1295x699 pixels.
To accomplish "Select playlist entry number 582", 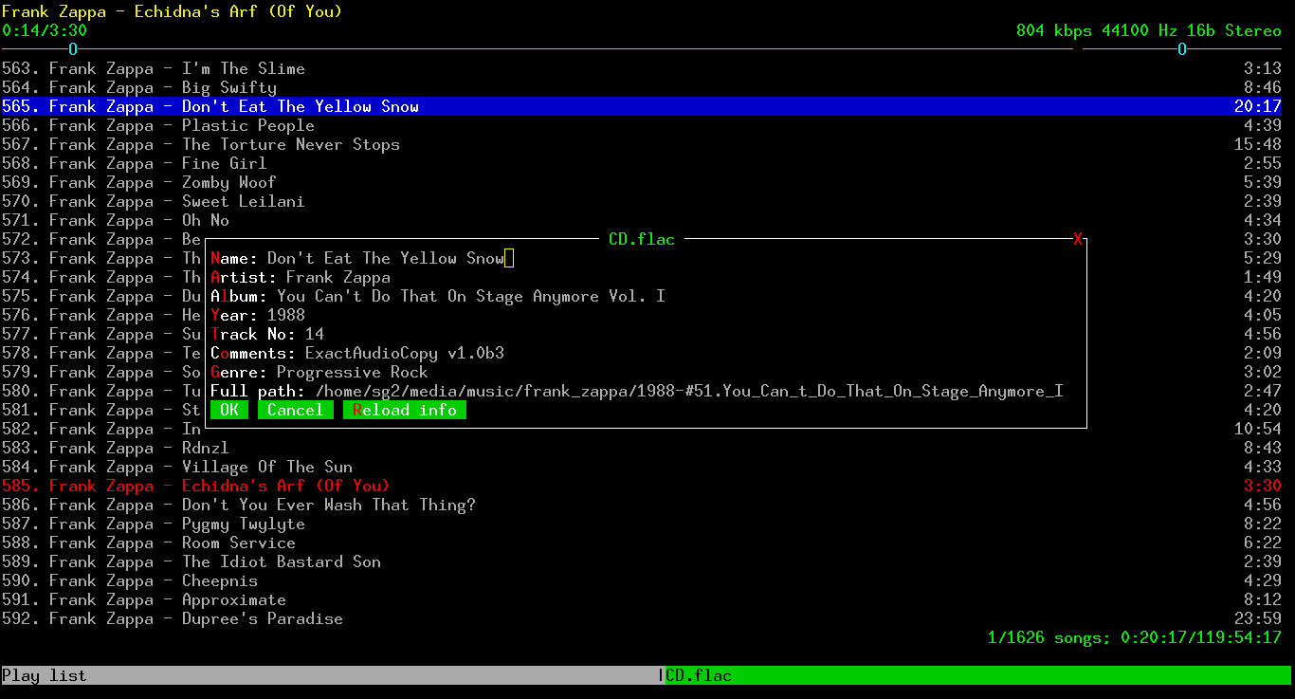I will point(101,429).
